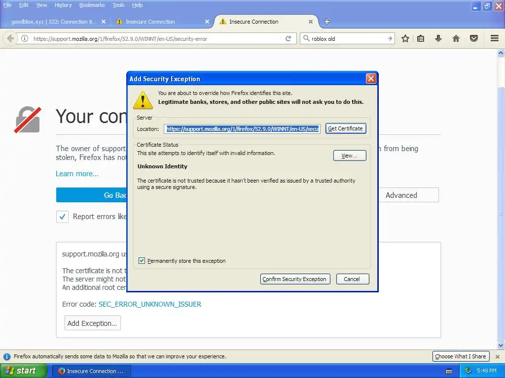Close the active Insecure Connection tab
This screenshot has width=505, height=378.
[311, 22]
